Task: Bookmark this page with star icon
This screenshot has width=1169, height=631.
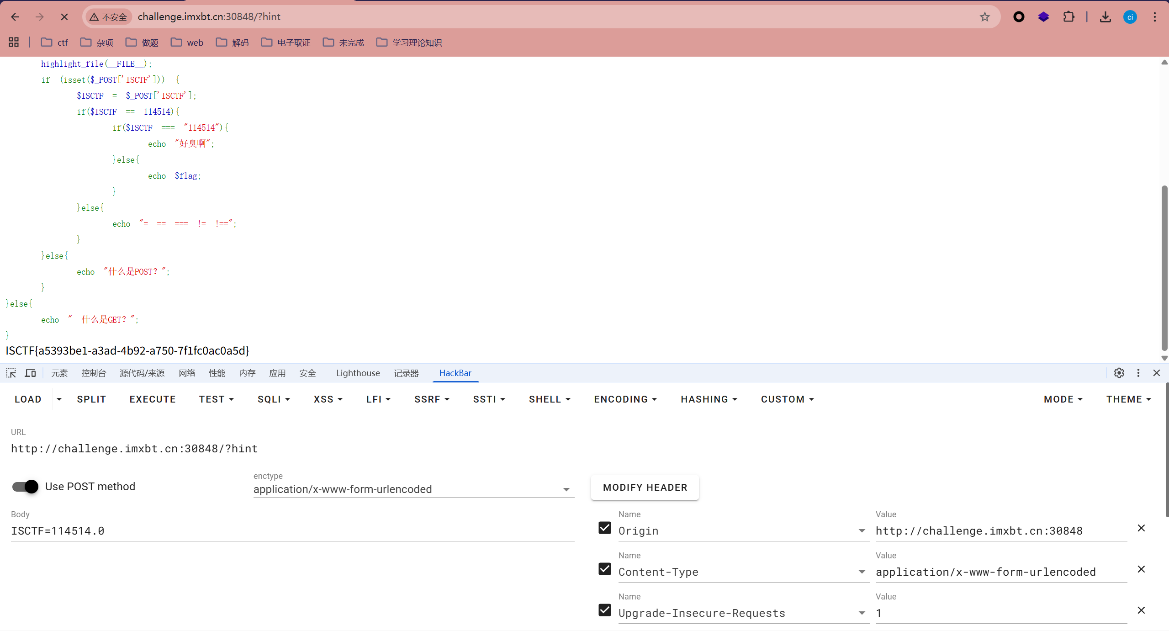Action: click(984, 17)
